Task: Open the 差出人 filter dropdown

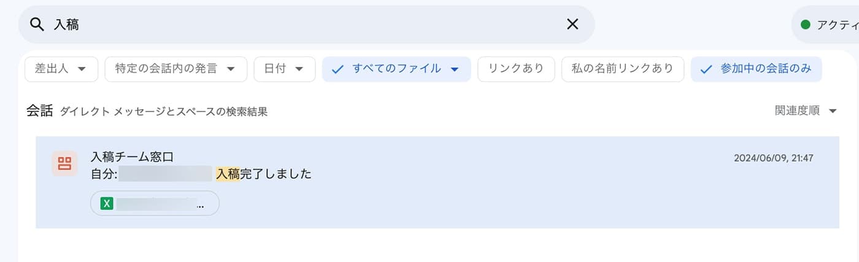Action: (x=61, y=69)
